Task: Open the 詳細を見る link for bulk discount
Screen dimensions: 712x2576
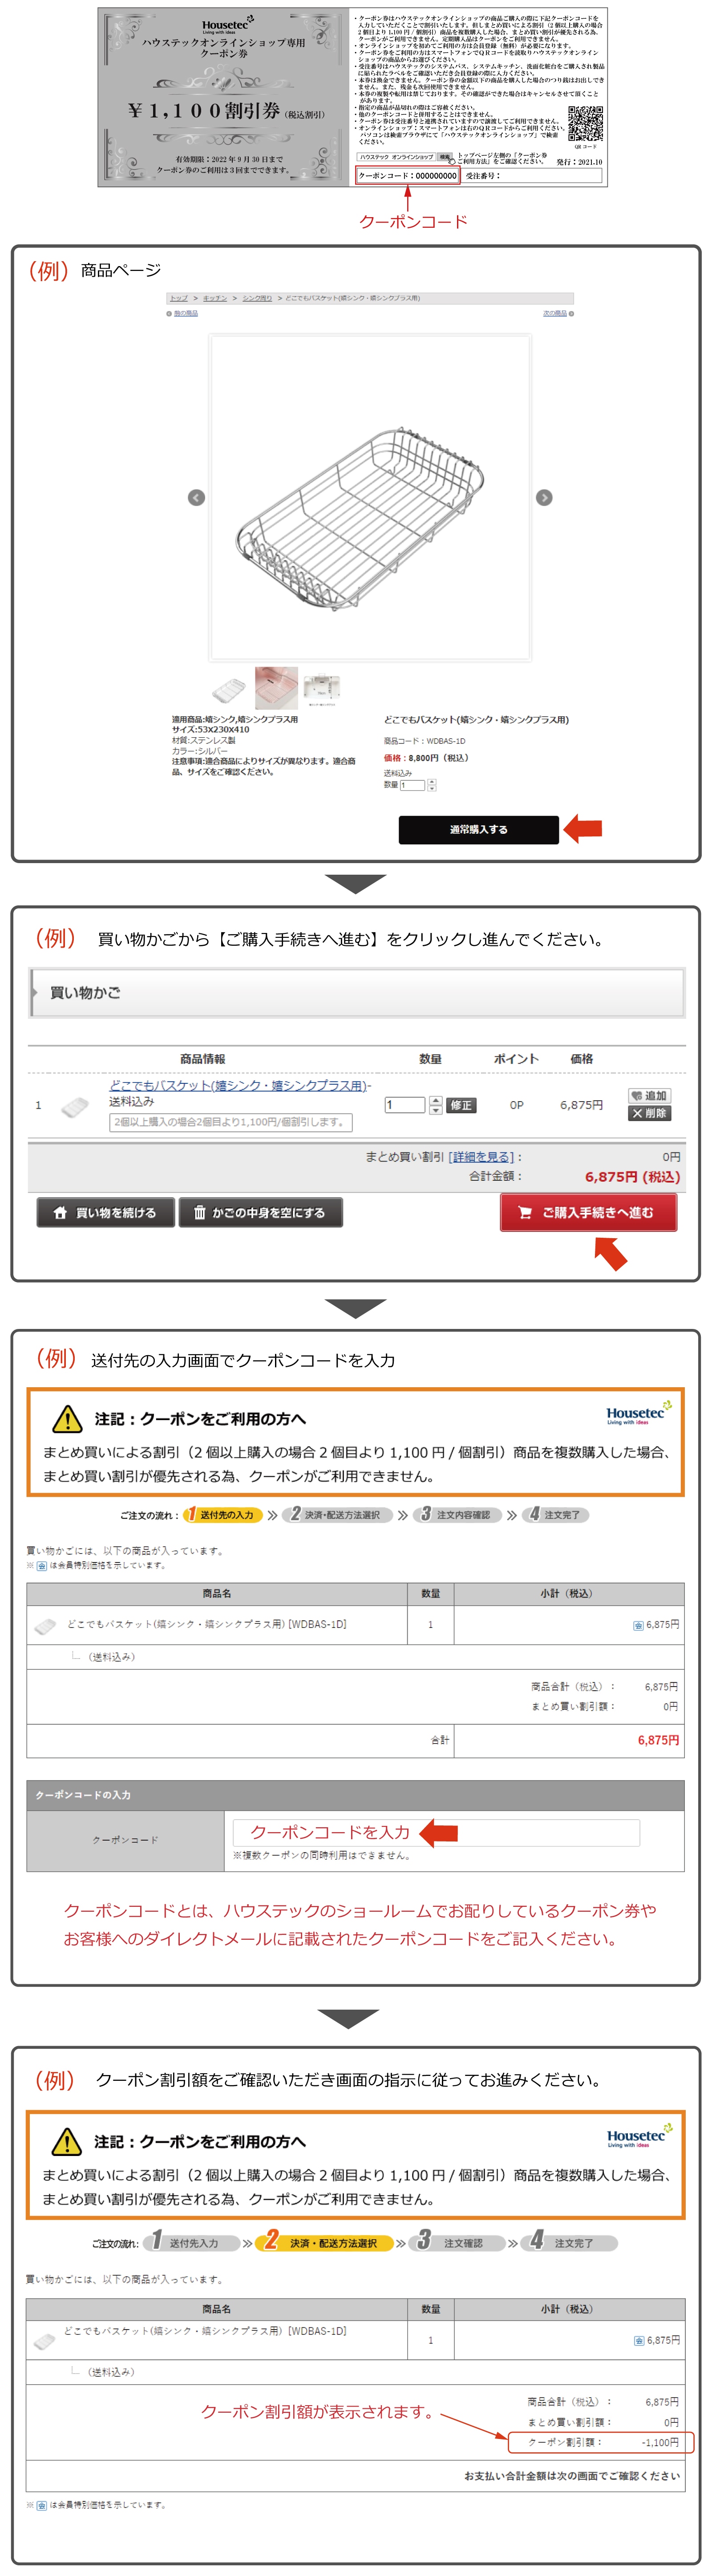Action: pyautogui.click(x=481, y=1157)
